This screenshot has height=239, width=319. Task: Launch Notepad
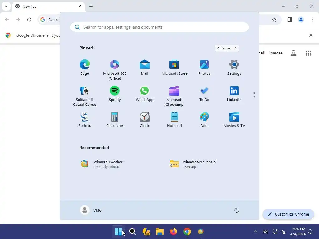[x=174, y=120]
